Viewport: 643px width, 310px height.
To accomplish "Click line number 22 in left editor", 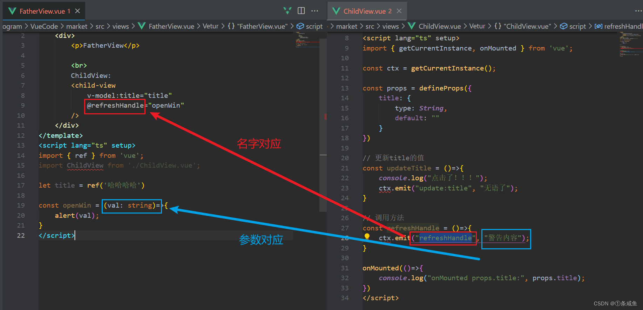I will (21, 235).
